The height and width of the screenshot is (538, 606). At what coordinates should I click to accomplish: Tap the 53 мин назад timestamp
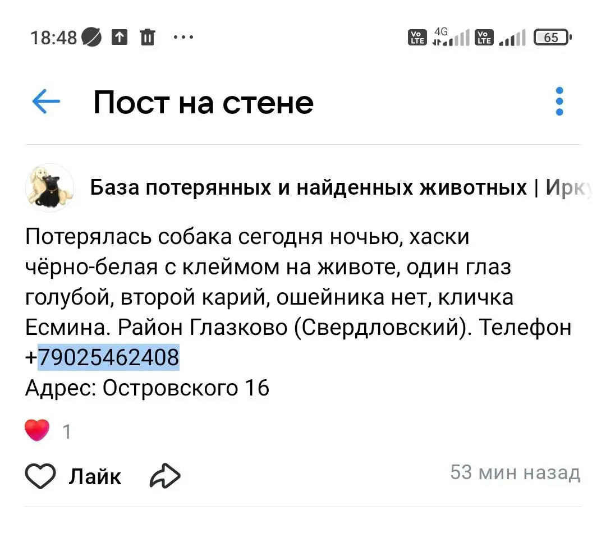tap(515, 472)
